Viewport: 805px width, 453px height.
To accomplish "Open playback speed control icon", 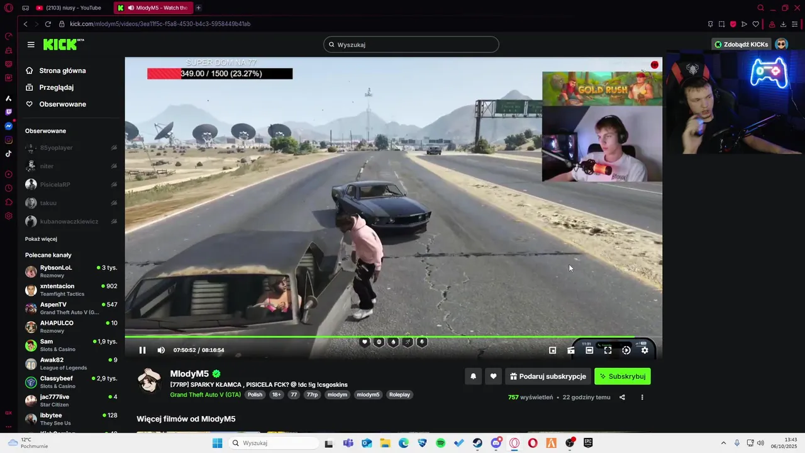I will coord(626,350).
